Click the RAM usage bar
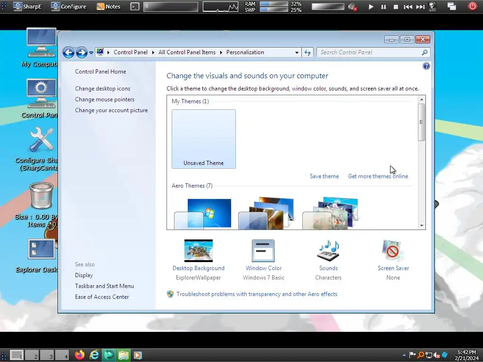Image resolution: width=483 pixels, height=362 pixels. coord(274,4)
